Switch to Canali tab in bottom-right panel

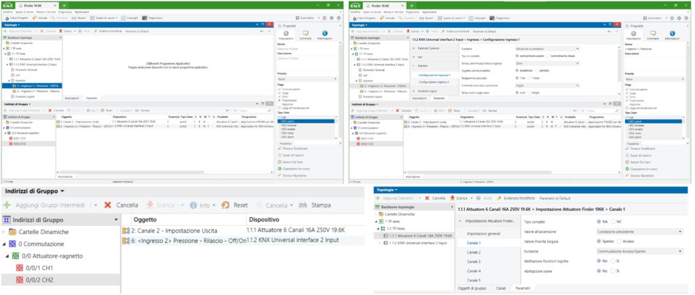(x=501, y=288)
